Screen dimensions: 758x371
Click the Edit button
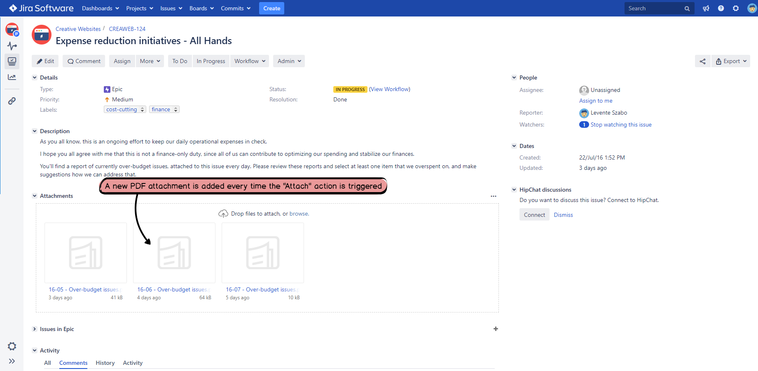tap(45, 61)
